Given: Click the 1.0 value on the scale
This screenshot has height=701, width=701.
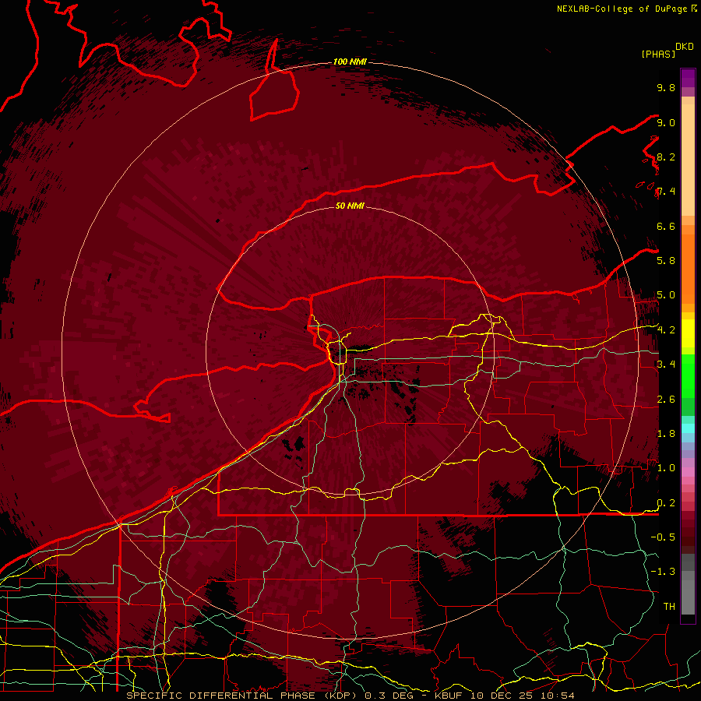Looking at the screenshot, I should 666,467.
